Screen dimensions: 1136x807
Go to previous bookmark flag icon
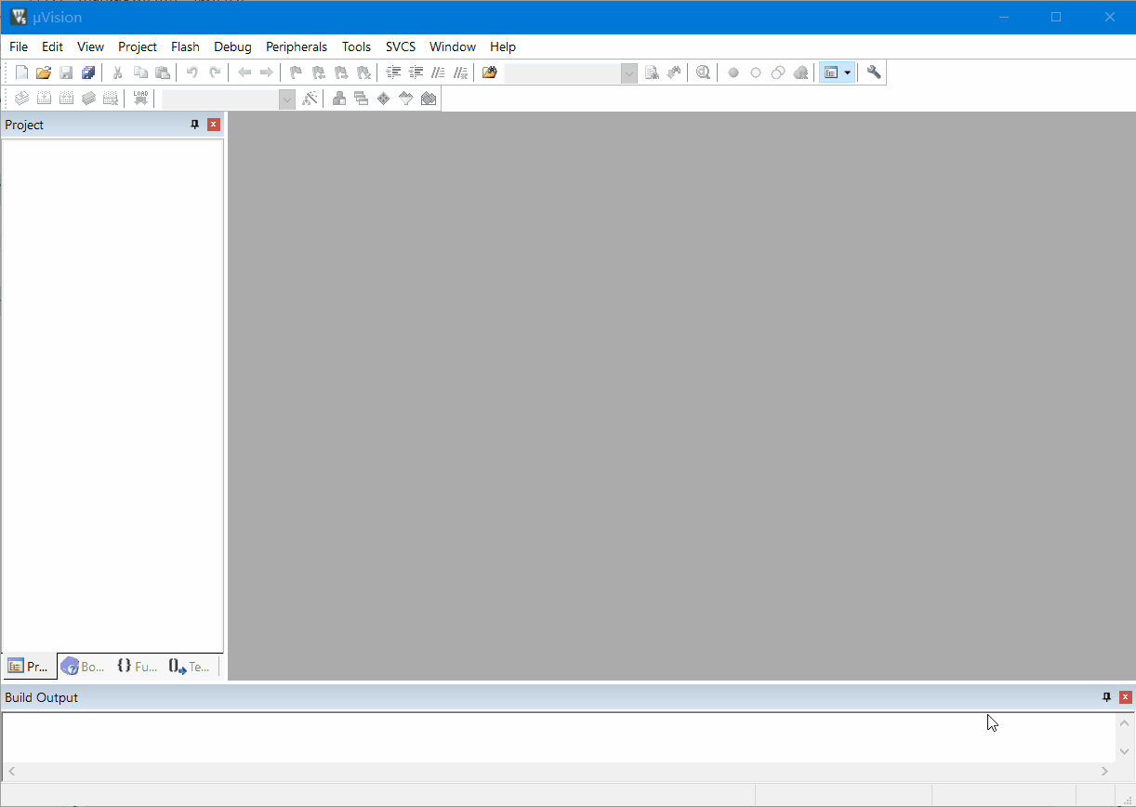pos(319,73)
